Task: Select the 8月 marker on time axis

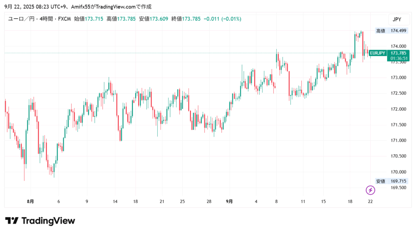Action: [x=30, y=201]
